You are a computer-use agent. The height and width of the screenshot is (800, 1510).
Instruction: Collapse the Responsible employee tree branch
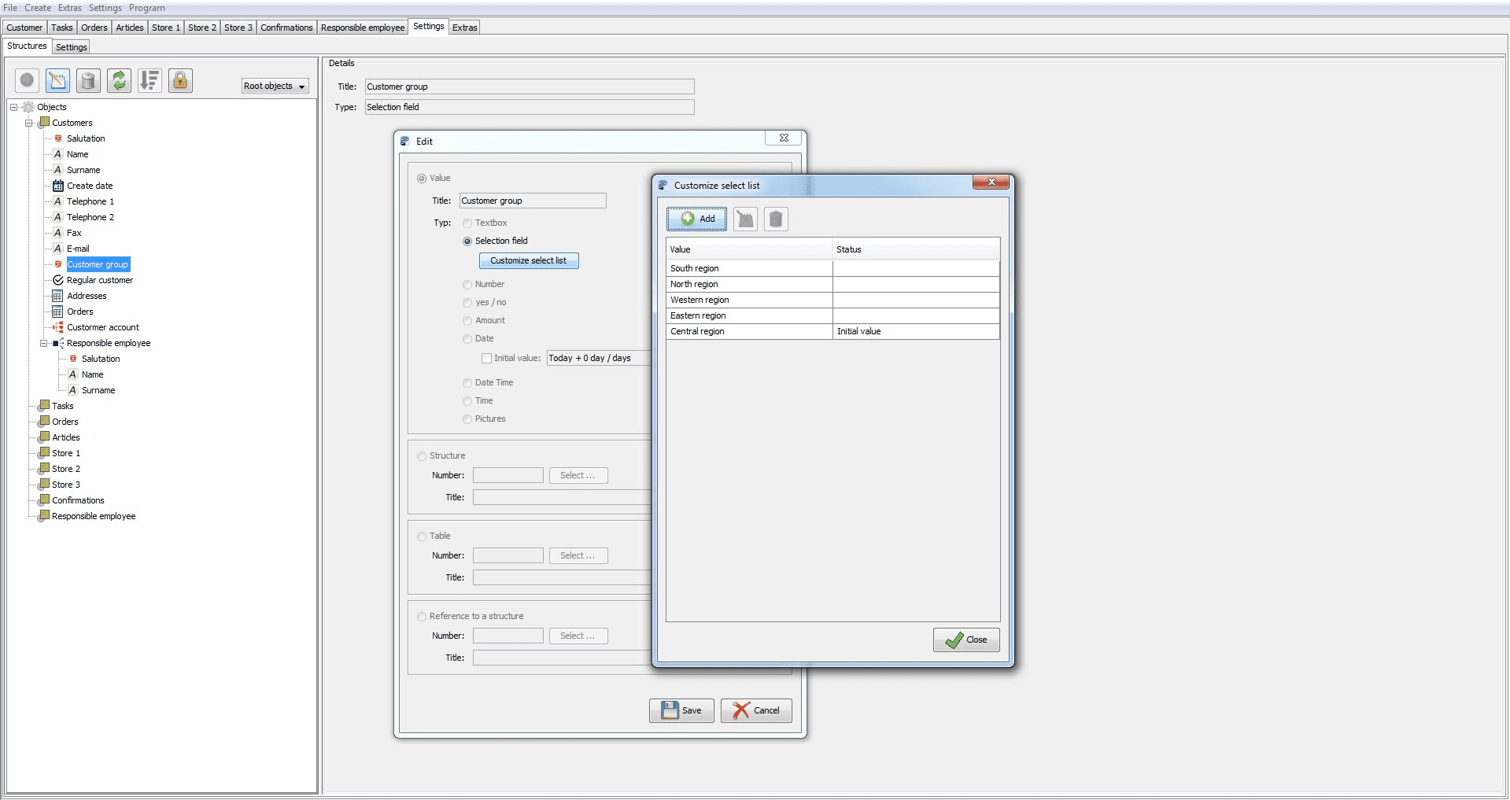coord(44,344)
